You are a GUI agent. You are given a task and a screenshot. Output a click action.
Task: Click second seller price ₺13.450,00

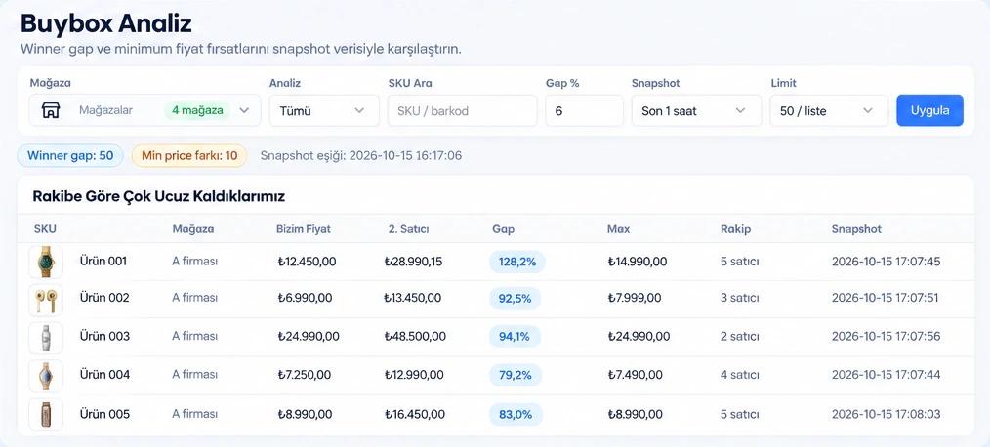click(413, 298)
